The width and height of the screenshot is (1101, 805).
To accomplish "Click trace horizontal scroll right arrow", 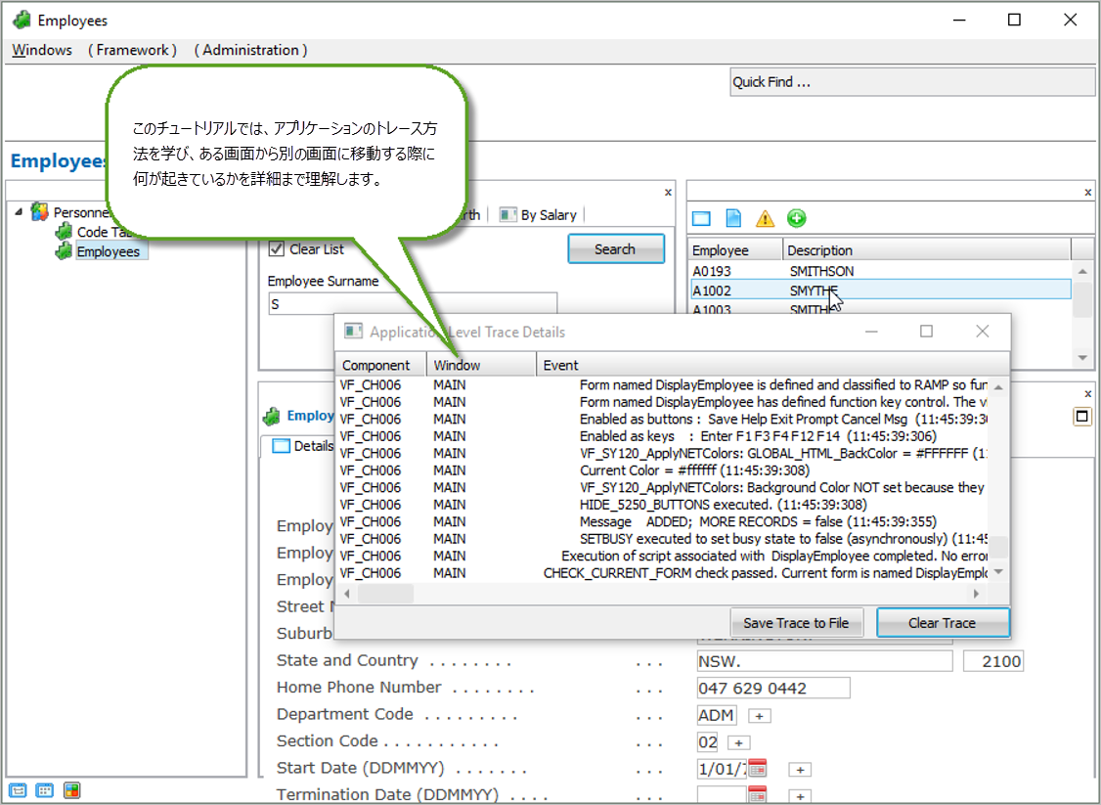I will (x=976, y=594).
